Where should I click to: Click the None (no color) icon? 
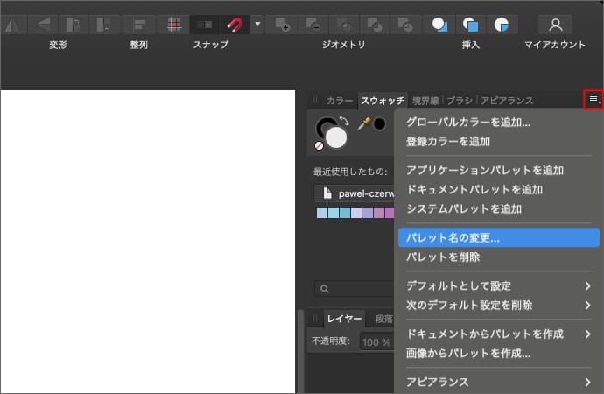pos(320,146)
